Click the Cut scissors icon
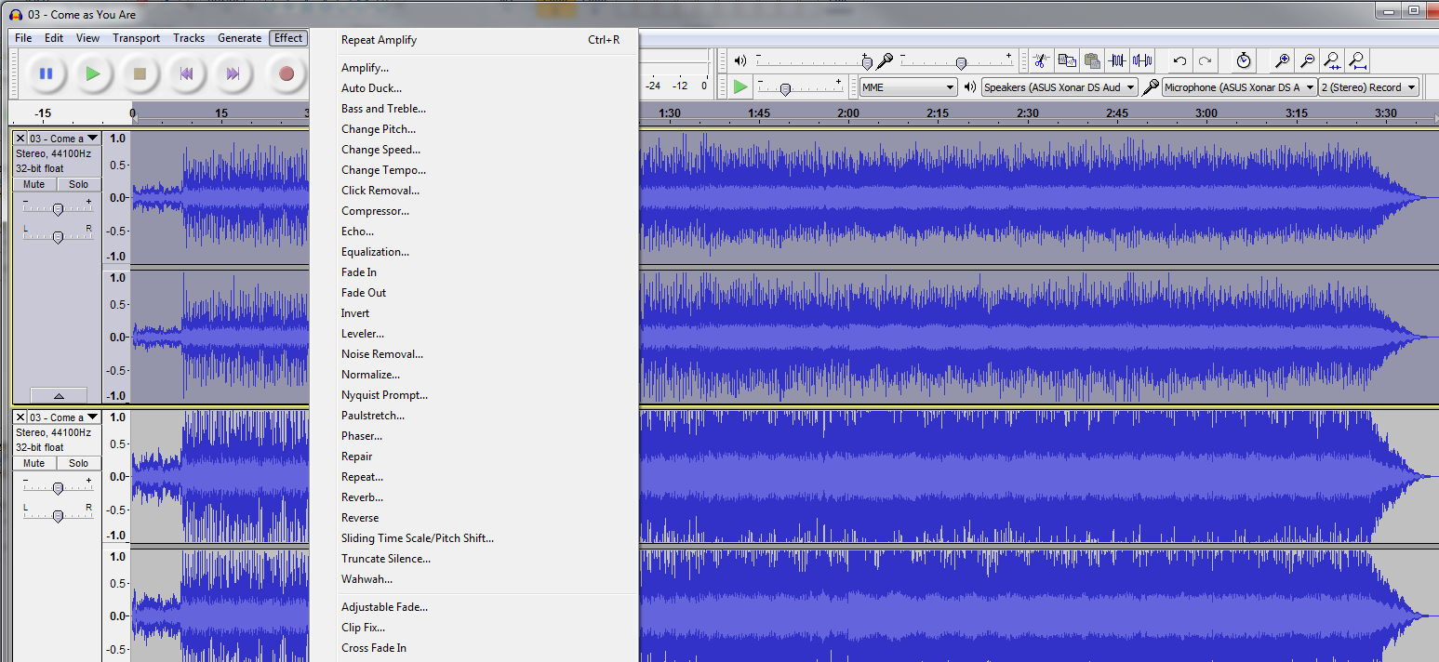 1042,61
